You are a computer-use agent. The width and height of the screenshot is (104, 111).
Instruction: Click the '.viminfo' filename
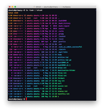[62, 49]
